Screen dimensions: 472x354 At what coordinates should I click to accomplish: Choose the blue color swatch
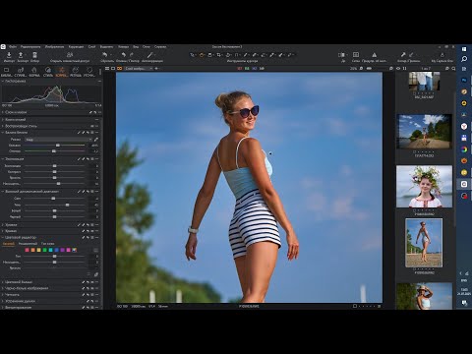[x=56, y=250]
